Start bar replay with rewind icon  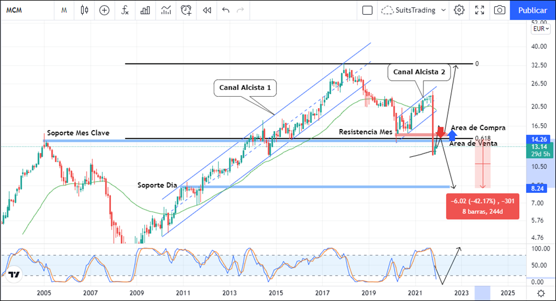[x=207, y=10]
